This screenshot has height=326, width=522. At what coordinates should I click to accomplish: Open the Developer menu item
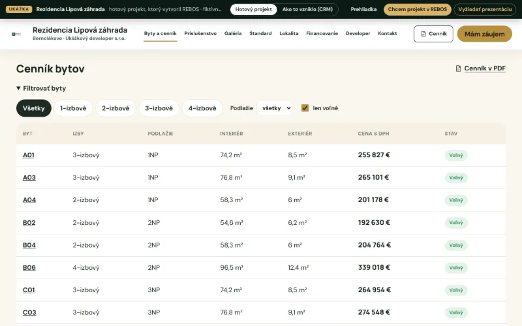pos(358,34)
